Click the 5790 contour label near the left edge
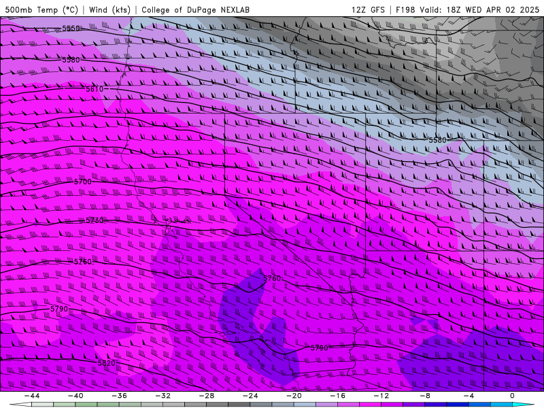The width and height of the screenshot is (544, 408). (x=59, y=309)
